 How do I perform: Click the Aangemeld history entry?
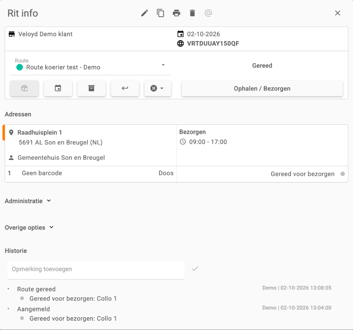[x=34, y=309]
